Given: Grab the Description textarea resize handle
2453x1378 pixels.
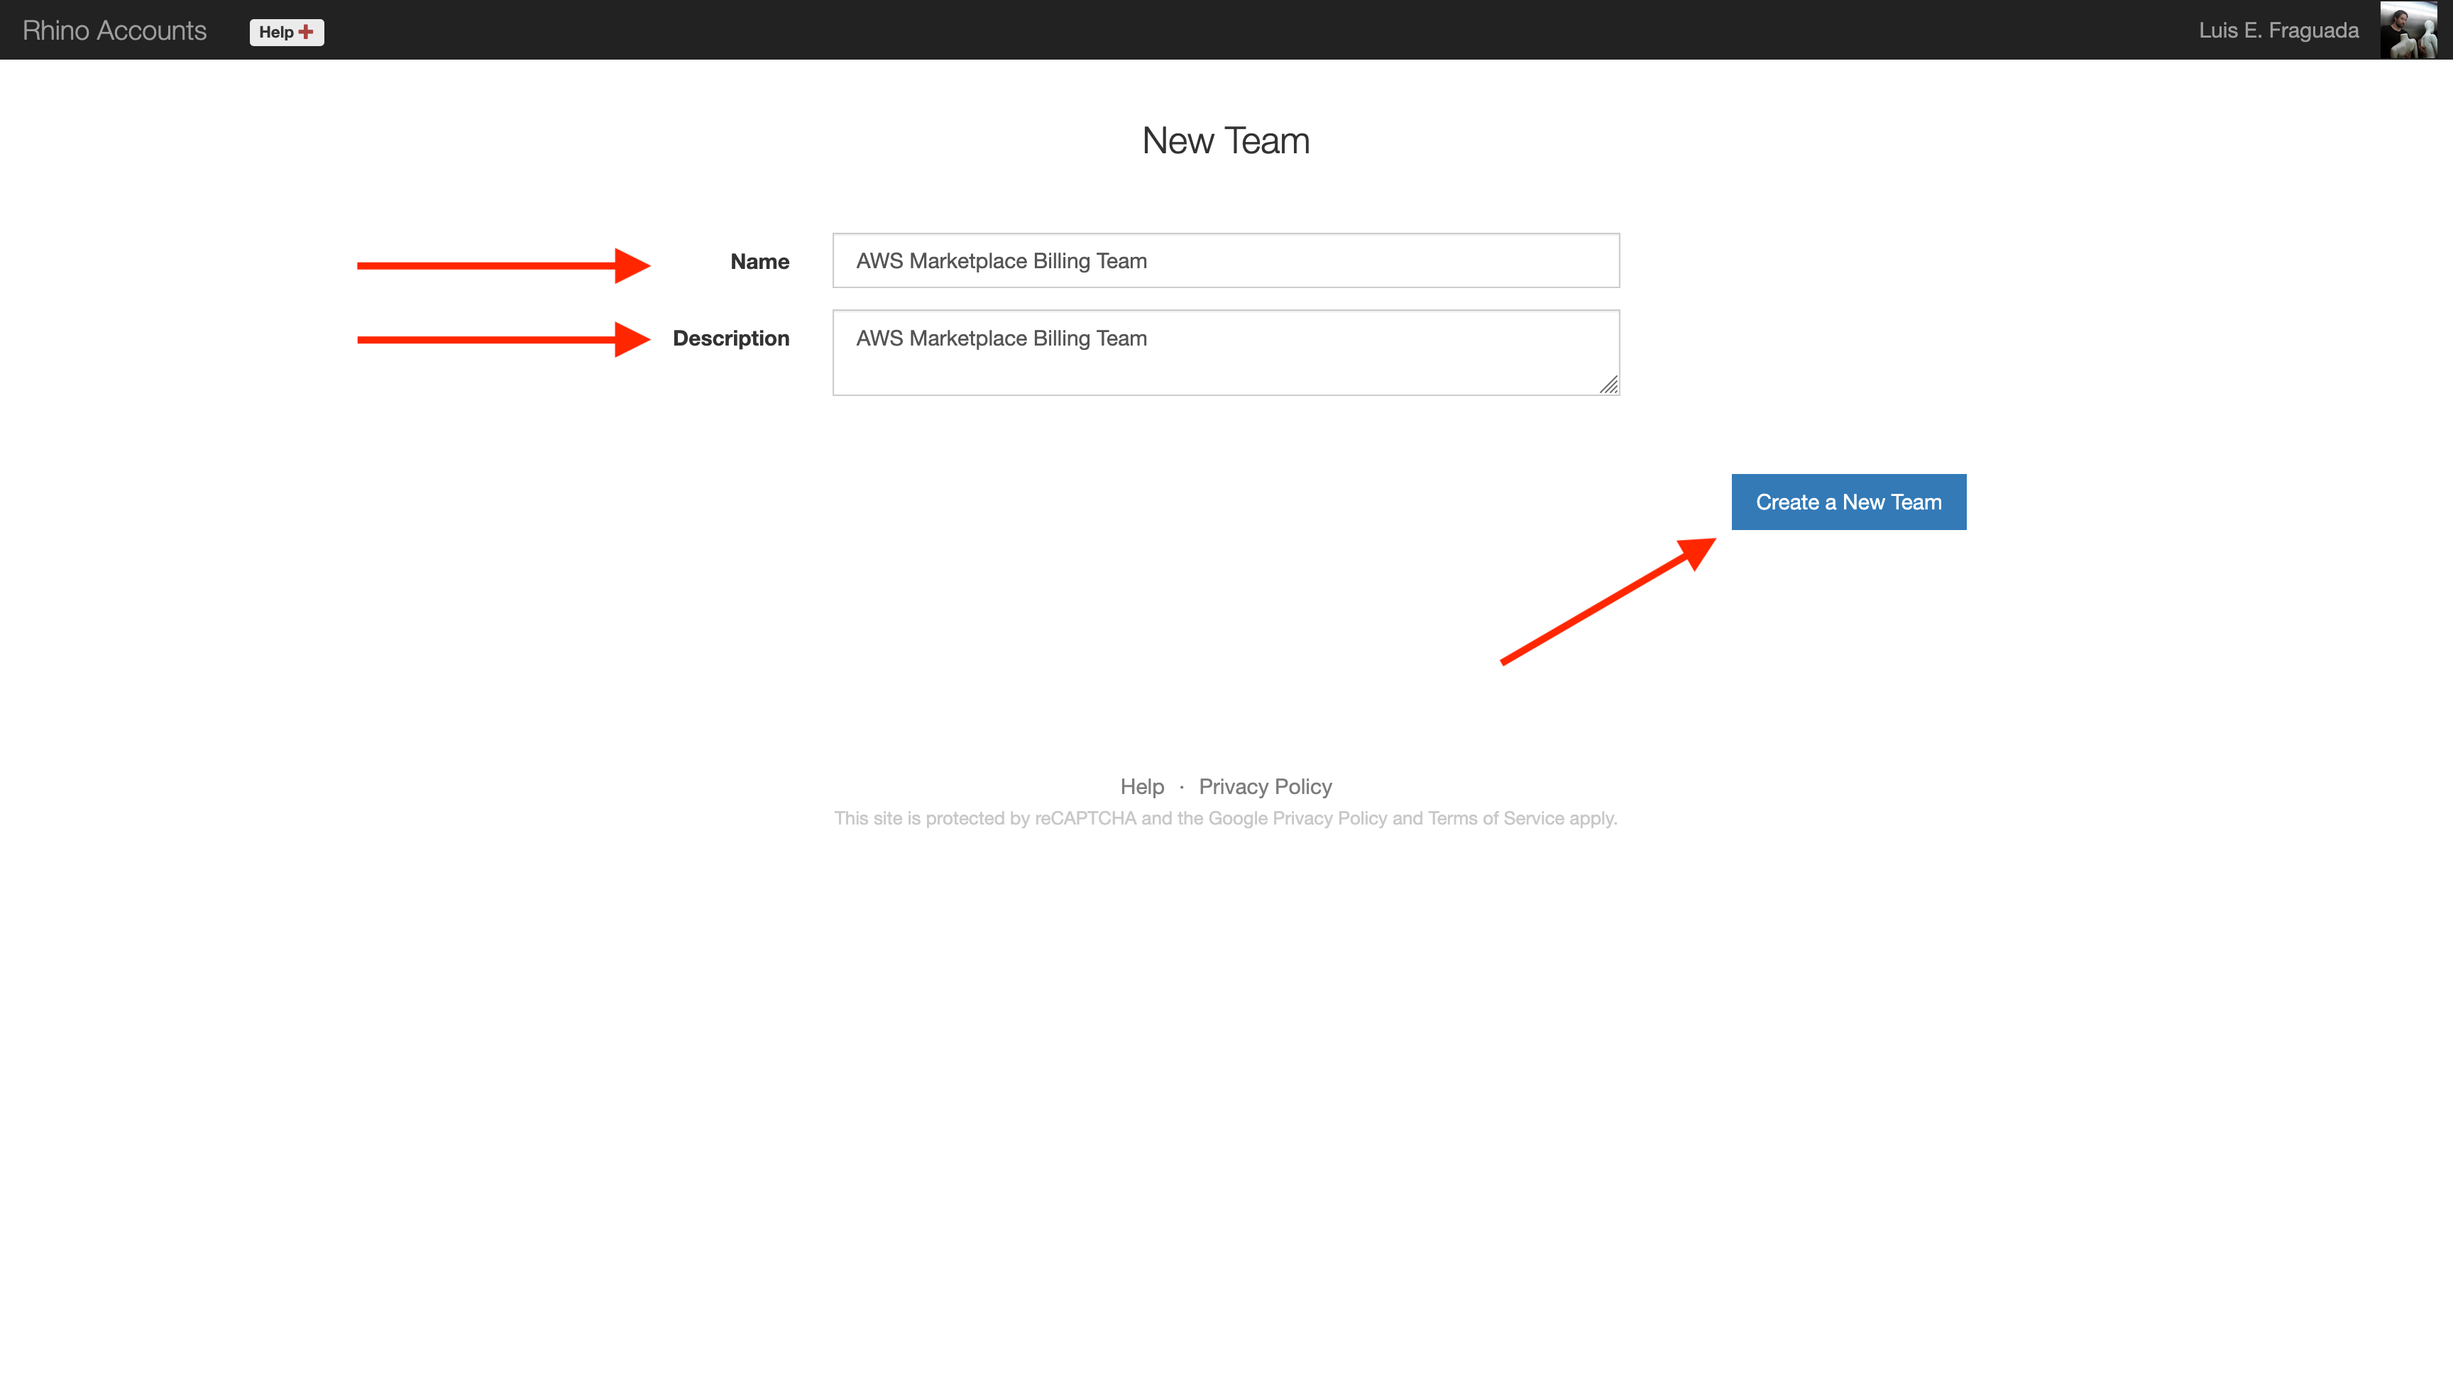Looking at the screenshot, I should point(1608,385).
